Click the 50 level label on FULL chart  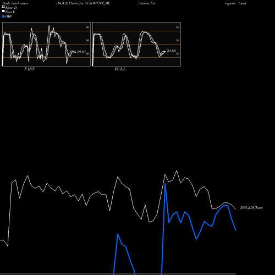coord(178,40)
